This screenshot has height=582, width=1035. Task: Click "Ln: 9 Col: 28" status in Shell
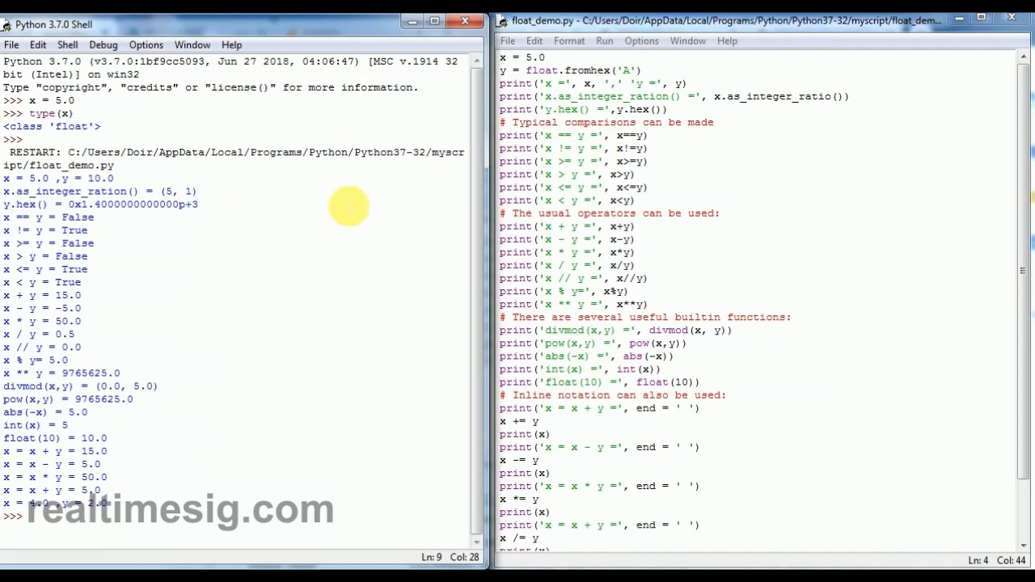click(x=450, y=557)
